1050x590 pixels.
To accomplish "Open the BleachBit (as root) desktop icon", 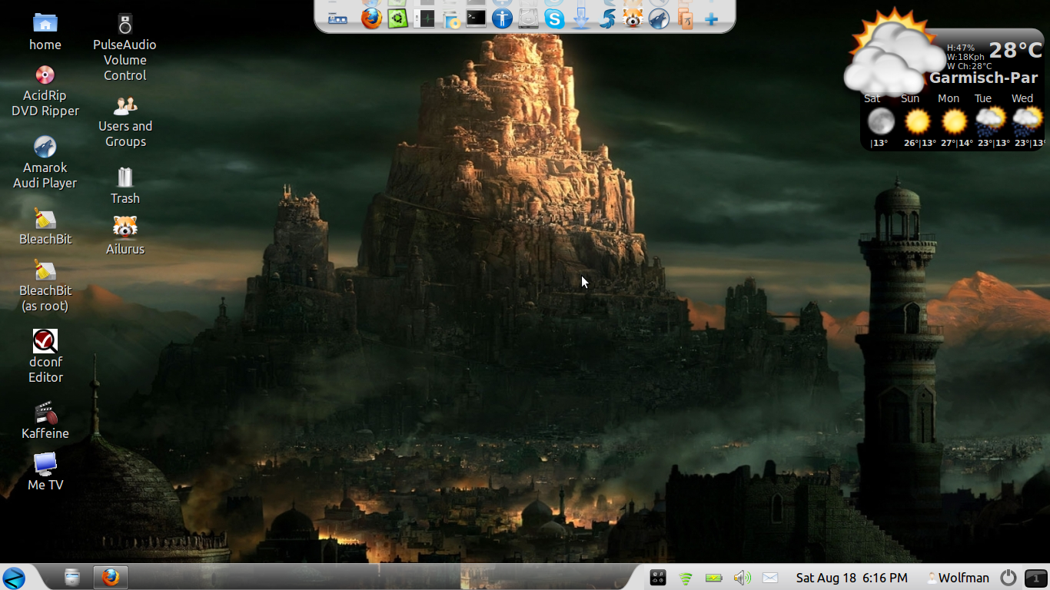I will [x=45, y=270].
